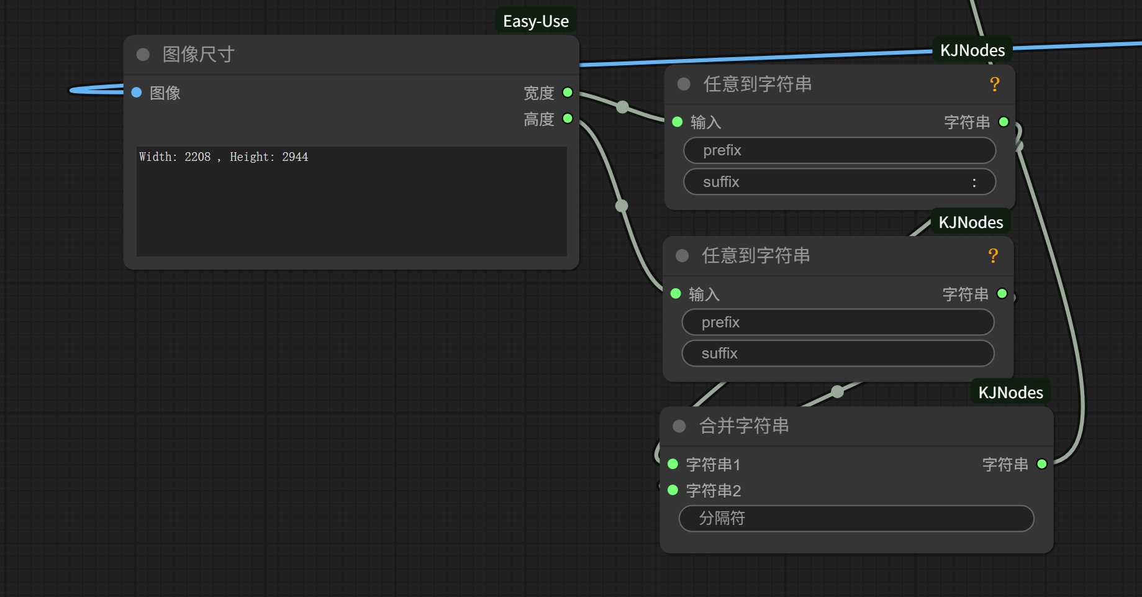Click the KJNodes badge on 合并字符串 node
This screenshot has width=1142, height=597.
[1010, 393]
